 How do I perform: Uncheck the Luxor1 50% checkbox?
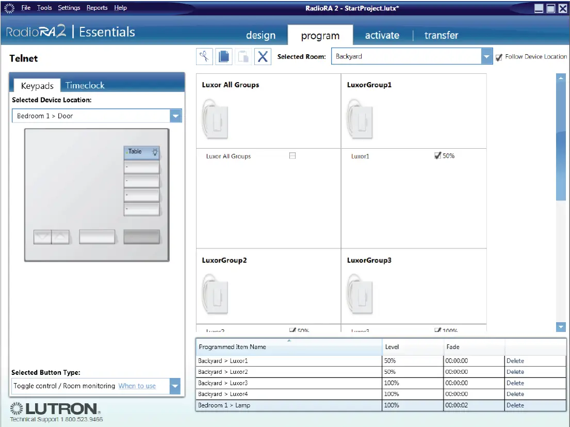[438, 155]
